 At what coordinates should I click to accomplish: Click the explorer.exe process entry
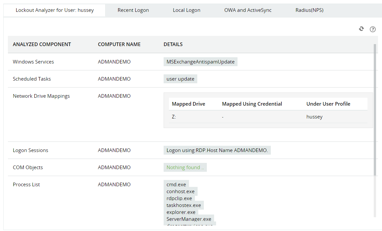(181, 212)
